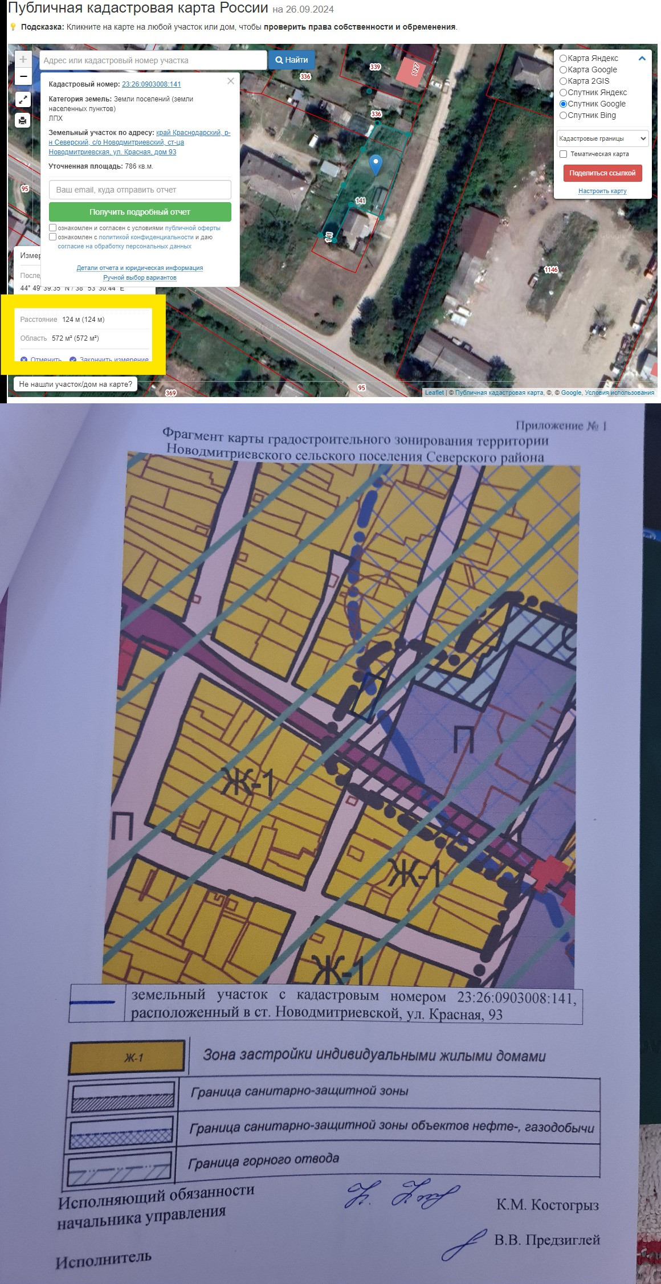Open cadastral number 23:26:0903008:141 link

point(151,84)
